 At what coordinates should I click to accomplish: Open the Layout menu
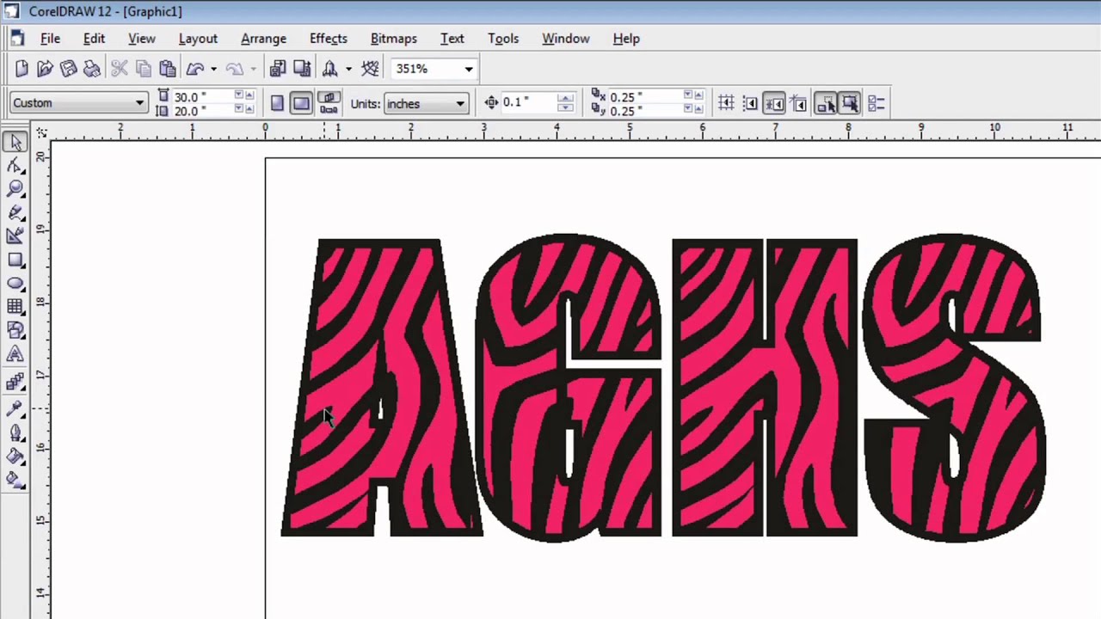(198, 39)
